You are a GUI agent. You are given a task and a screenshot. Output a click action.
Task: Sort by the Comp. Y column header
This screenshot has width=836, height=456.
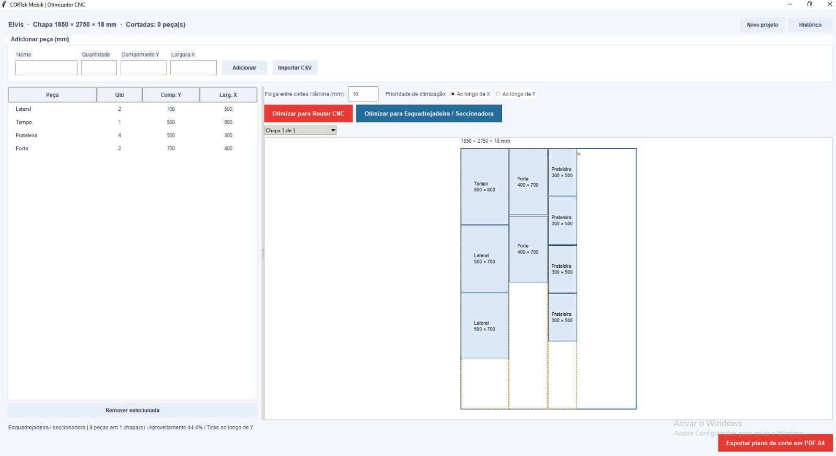click(x=171, y=95)
